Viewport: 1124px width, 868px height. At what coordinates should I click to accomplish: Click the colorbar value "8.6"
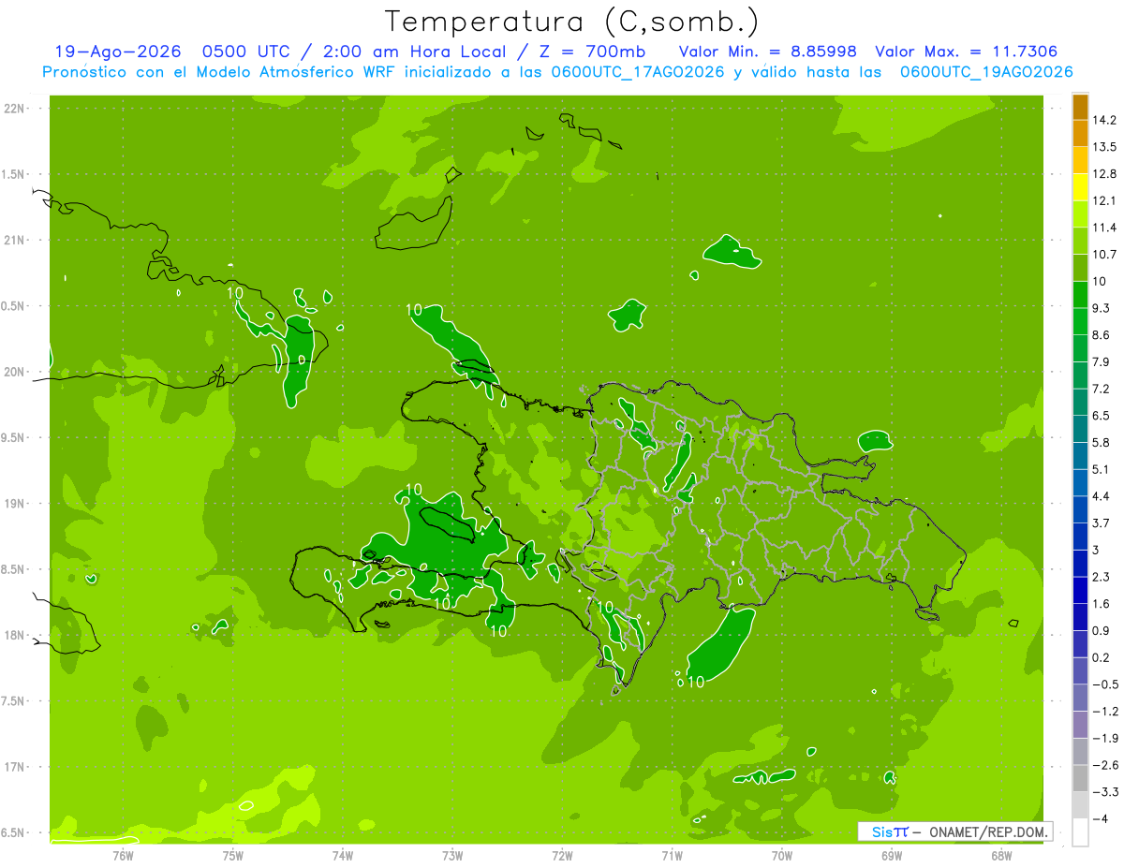[x=1102, y=335]
